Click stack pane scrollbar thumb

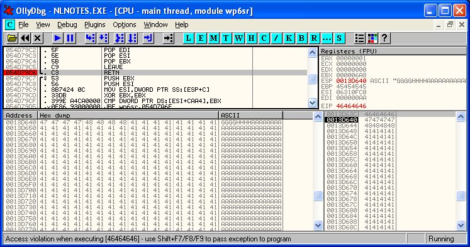tap(461, 196)
